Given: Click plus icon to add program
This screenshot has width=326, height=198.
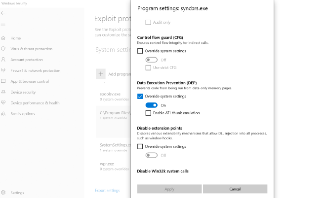Looking at the screenshot, I should click(x=100, y=74).
